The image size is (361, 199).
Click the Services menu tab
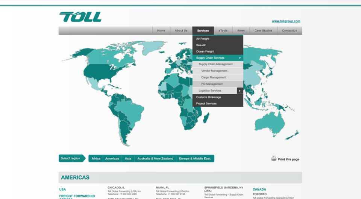point(203,30)
